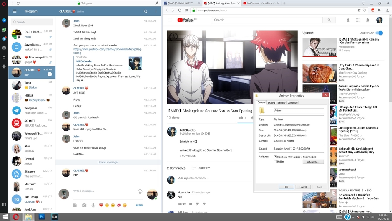Toggle Read-only attribute checkbox
The image size is (392, 221).
point(275,157)
